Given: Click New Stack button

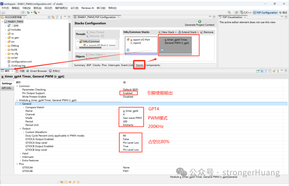Looking at the screenshot, I should coord(167,32).
